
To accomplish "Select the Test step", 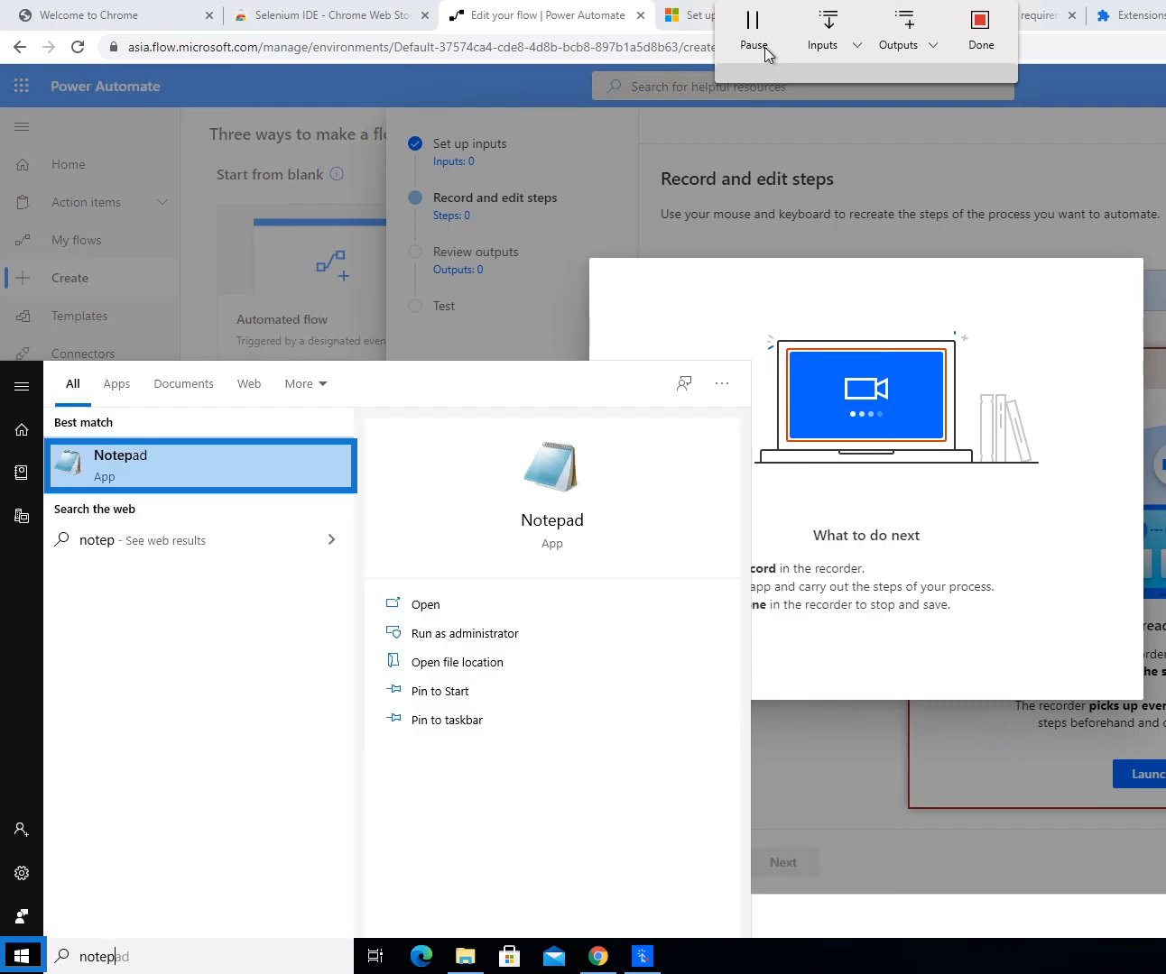I will click(x=444, y=306).
